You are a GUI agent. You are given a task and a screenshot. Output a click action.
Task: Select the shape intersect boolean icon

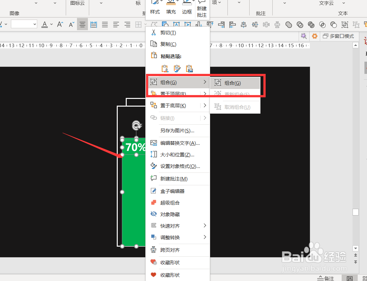point(322,25)
